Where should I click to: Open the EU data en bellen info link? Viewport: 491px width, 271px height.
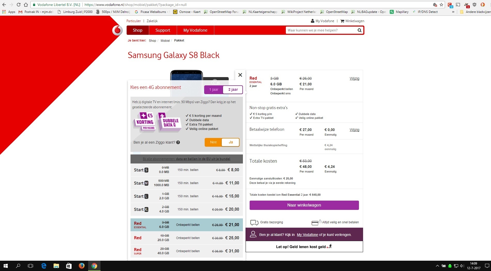187,159
